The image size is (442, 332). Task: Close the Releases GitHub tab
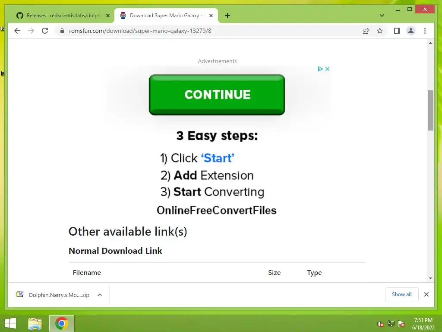click(107, 16)
